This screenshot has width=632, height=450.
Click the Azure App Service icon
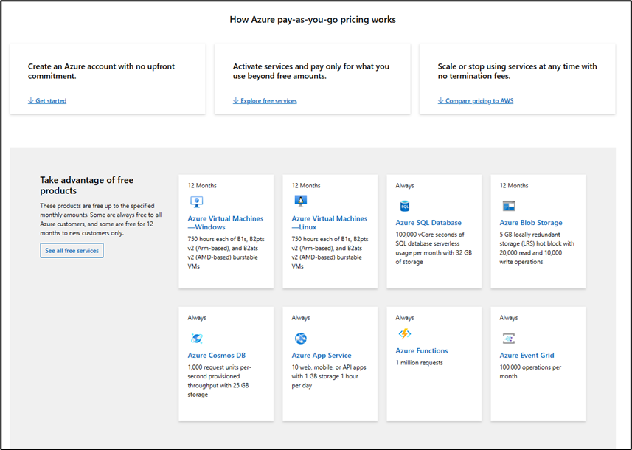(x=299, y=338)
